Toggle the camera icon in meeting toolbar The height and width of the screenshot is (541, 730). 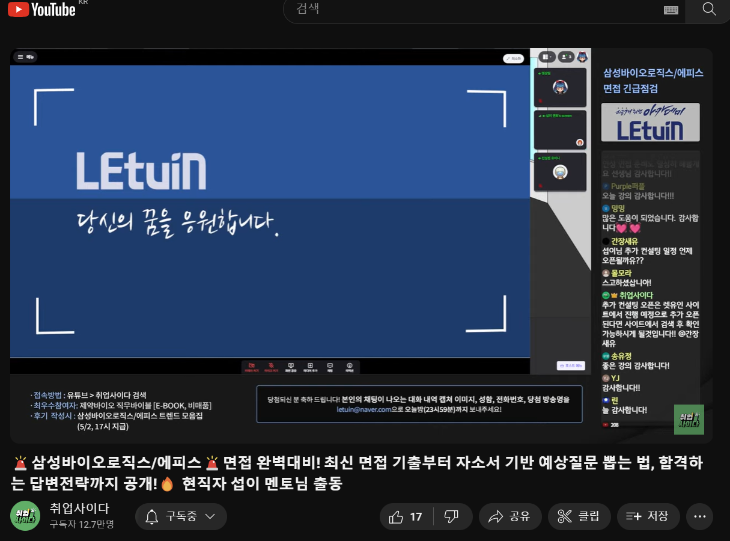pos(252,367)
